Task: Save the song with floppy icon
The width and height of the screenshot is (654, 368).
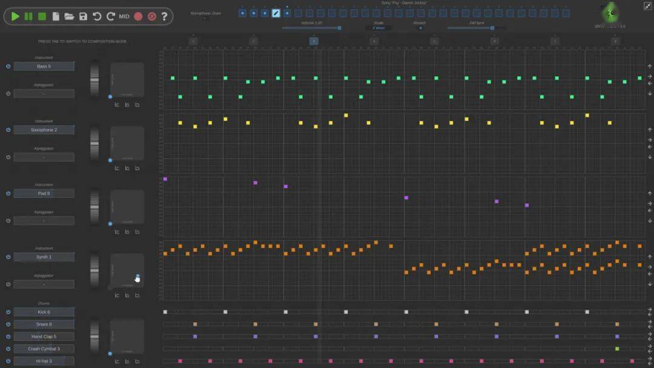Action: point(83,16)
